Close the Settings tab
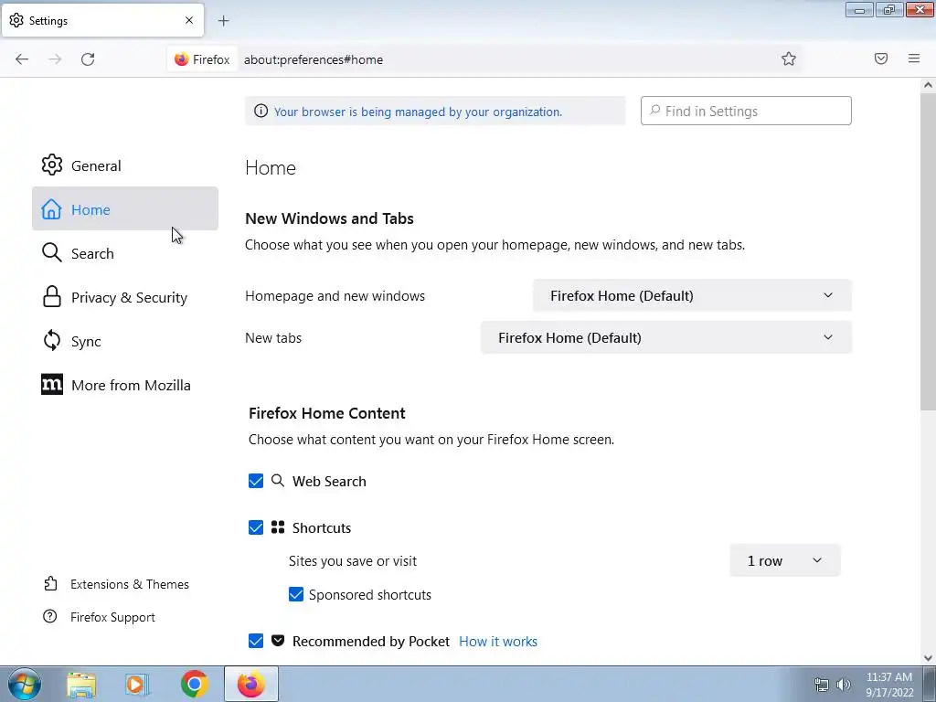Image resolution: width=936 pixels, height=702 pixels. [x=189, y=20]
